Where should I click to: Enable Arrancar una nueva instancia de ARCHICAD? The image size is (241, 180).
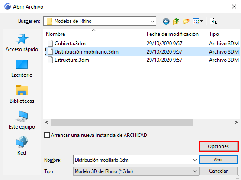click(x=47, y=135)
